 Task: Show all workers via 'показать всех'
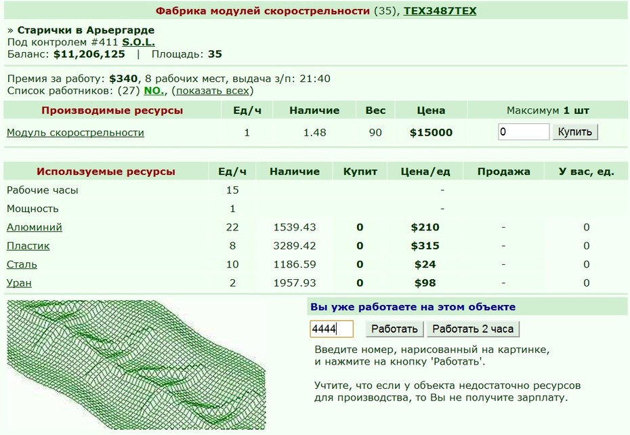[x=213, y=91]
